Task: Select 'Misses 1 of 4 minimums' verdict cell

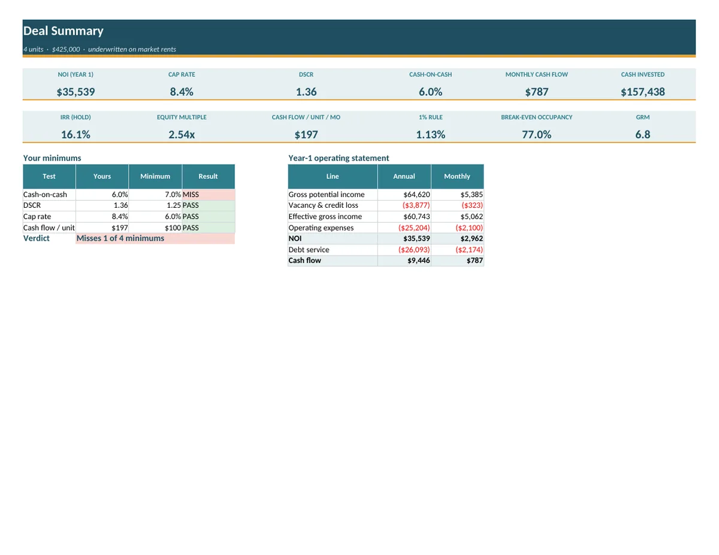Action: click(x=155, y=238)
